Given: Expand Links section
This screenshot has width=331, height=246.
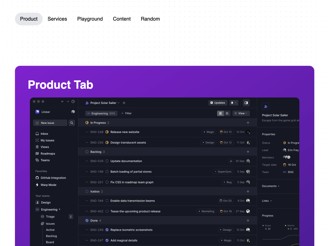Looking at the screenshot, I should point(267,201).
